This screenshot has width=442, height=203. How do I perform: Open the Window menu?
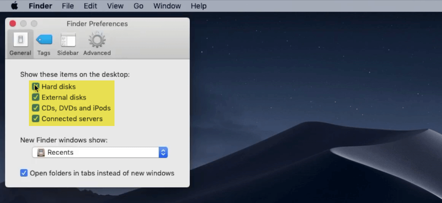167,6
